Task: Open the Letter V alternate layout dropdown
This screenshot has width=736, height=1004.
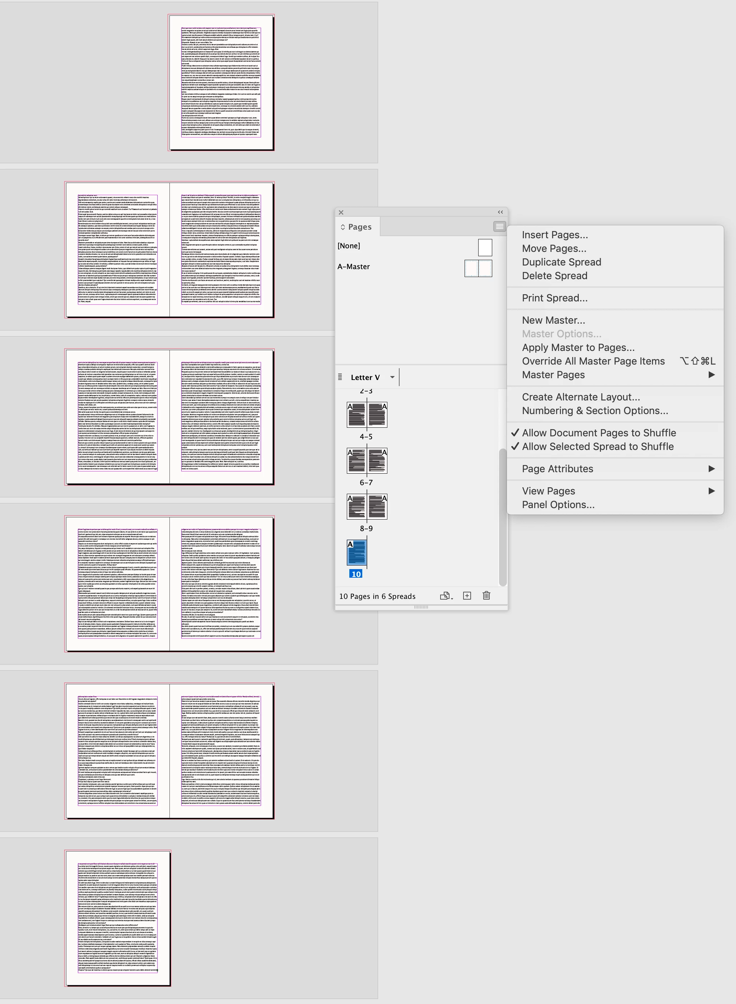Action: coord(392,377)
